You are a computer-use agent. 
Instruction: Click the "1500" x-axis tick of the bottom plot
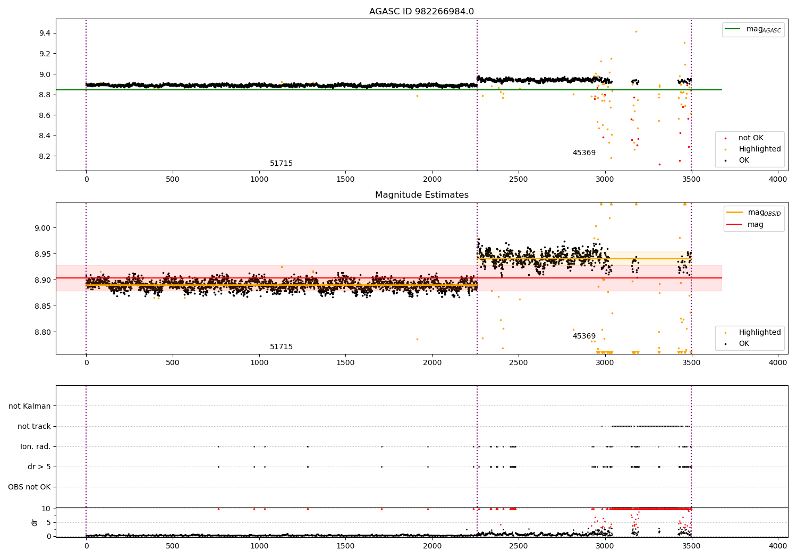[x=345, y=545]
